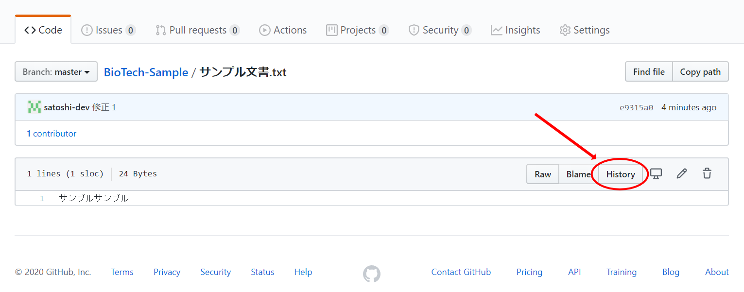The height and width of the screenshot is (292, 744).
Task: Open the Terms footer link
Action: [122, 272]
